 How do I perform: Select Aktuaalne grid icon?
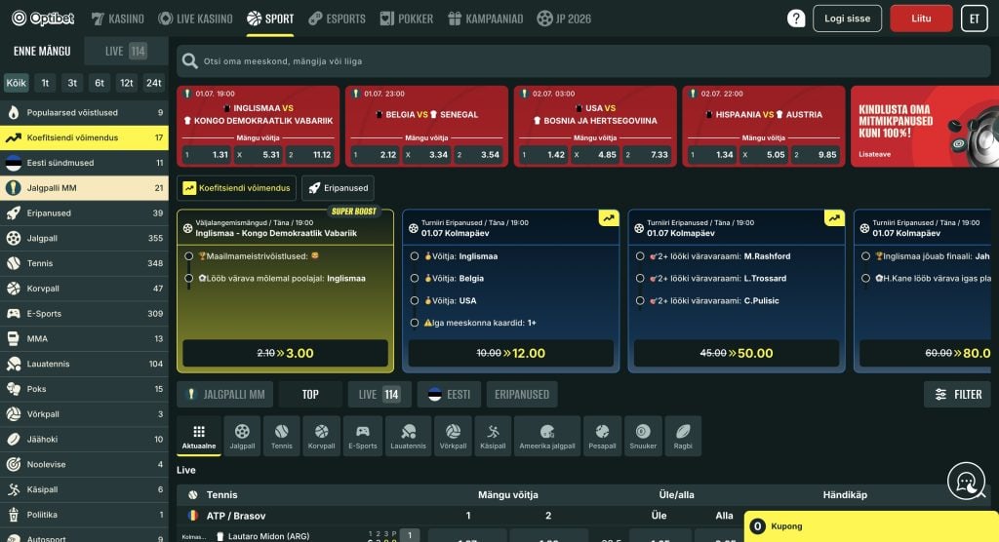pos(199,437)
